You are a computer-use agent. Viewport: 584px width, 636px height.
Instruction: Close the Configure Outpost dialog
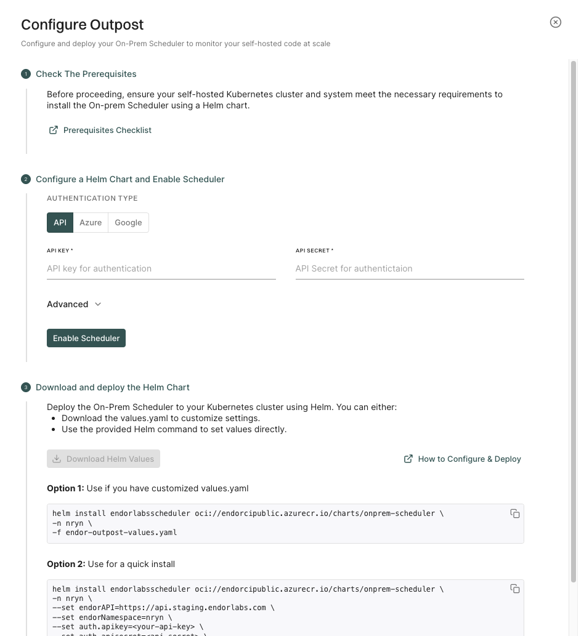pos(556,22)
